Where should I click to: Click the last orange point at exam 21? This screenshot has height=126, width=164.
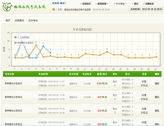pos(156,57)
